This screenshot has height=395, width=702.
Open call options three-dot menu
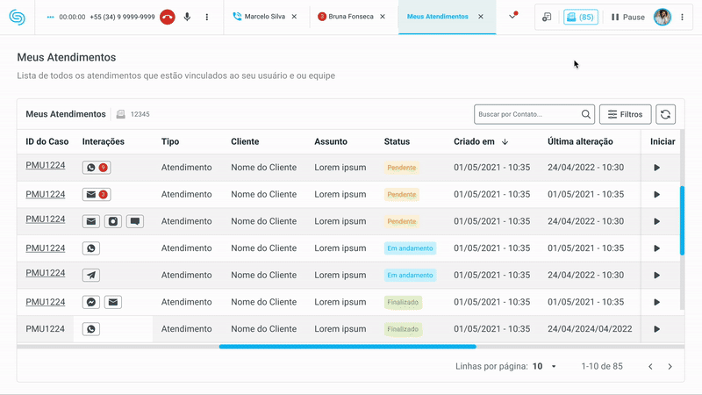[x=207, y=17]
